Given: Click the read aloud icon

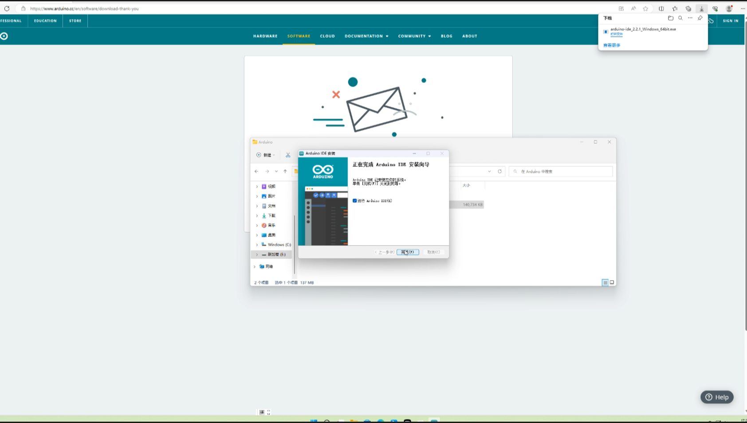Looking at the screenshot, I should click(633, 8).
